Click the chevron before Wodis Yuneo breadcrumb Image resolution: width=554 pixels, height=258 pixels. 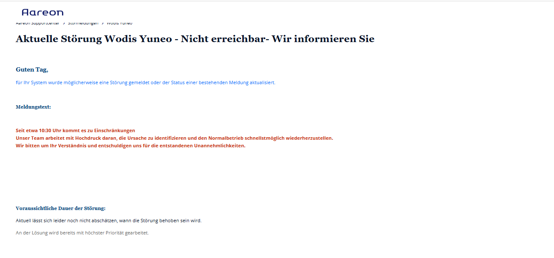coord(103,24)
